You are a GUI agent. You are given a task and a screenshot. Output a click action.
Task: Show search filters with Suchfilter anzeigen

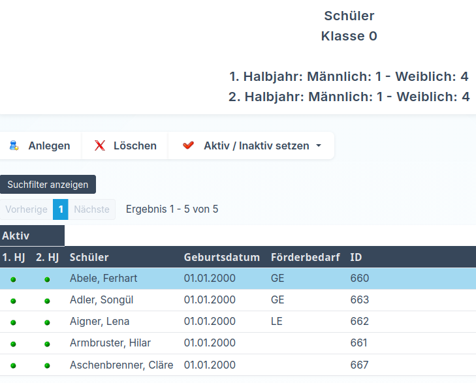coord(48,185)
